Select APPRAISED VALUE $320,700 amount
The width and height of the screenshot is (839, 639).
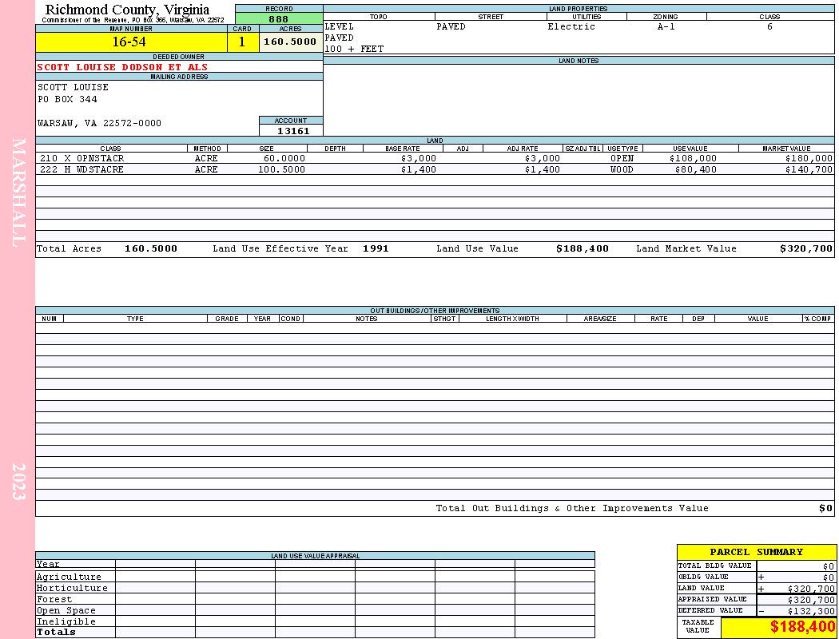pos(811,600)
